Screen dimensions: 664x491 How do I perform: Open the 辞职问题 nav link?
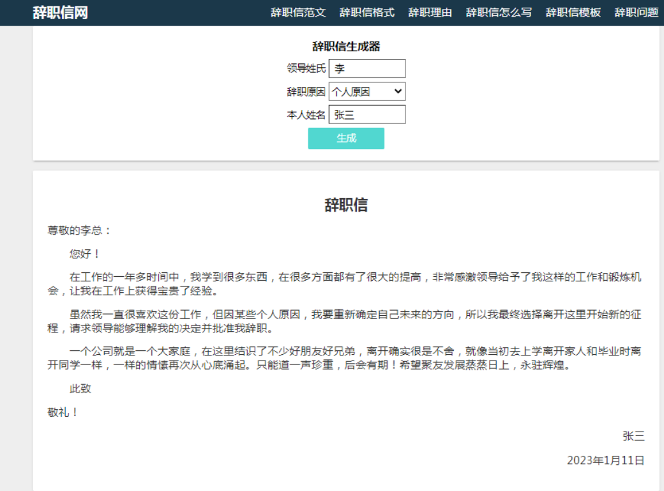click(x=636, y=13)
